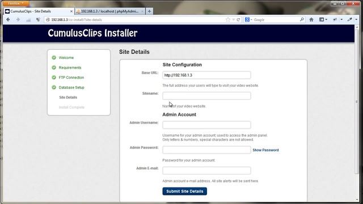Click the FTP Connection green checkmark icon
The width and height of the screenshot is (363, 204).
(54, 78)
